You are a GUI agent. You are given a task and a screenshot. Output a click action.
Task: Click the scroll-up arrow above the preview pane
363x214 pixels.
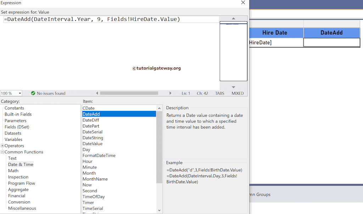(x=233, y=18)
